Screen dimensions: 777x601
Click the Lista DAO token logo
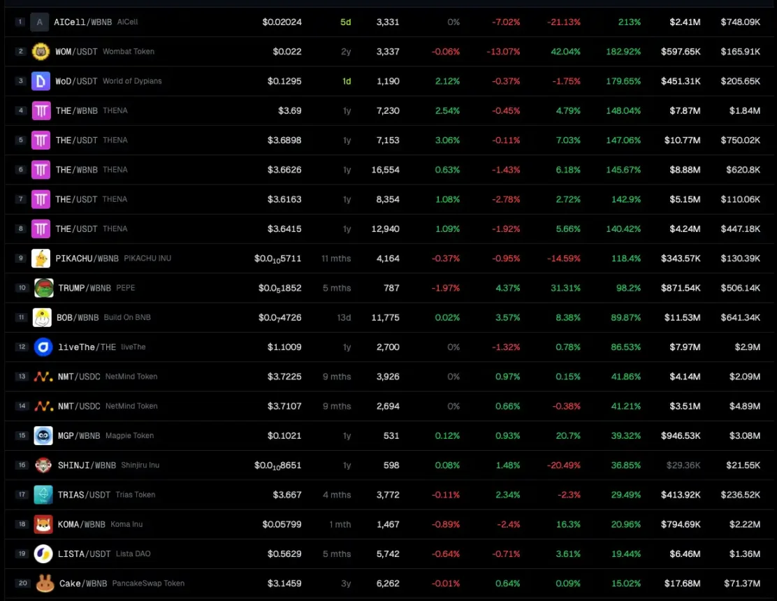tap(41, 553)
